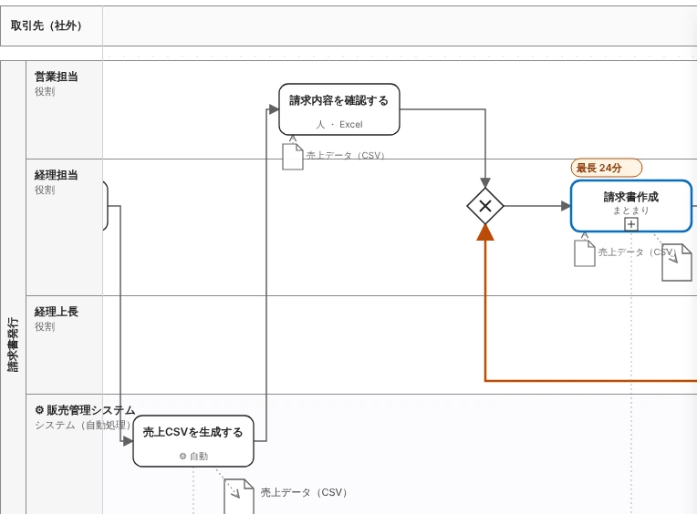Select the 営業担当 lane header
Image resolution: width=697 pixels, height=514 pixels.
coord(65,109)
